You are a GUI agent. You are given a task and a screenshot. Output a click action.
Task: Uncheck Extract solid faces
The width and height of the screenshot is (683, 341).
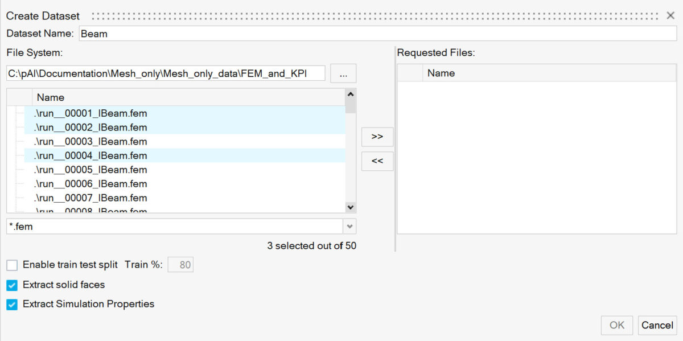pyautogui.click(x=12, y=285)
